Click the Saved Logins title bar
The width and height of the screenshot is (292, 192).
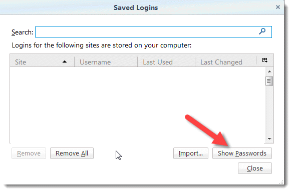(x=136, y=7)
